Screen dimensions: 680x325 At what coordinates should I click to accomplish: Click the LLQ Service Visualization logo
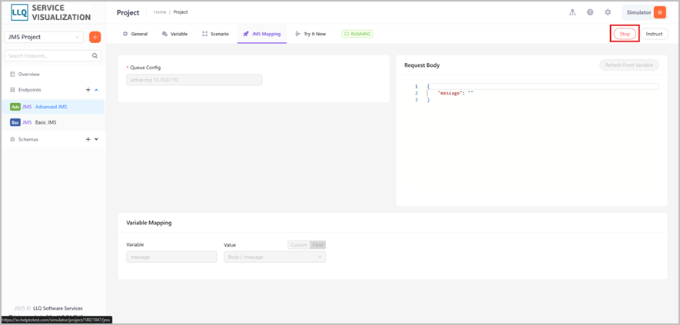51,13
